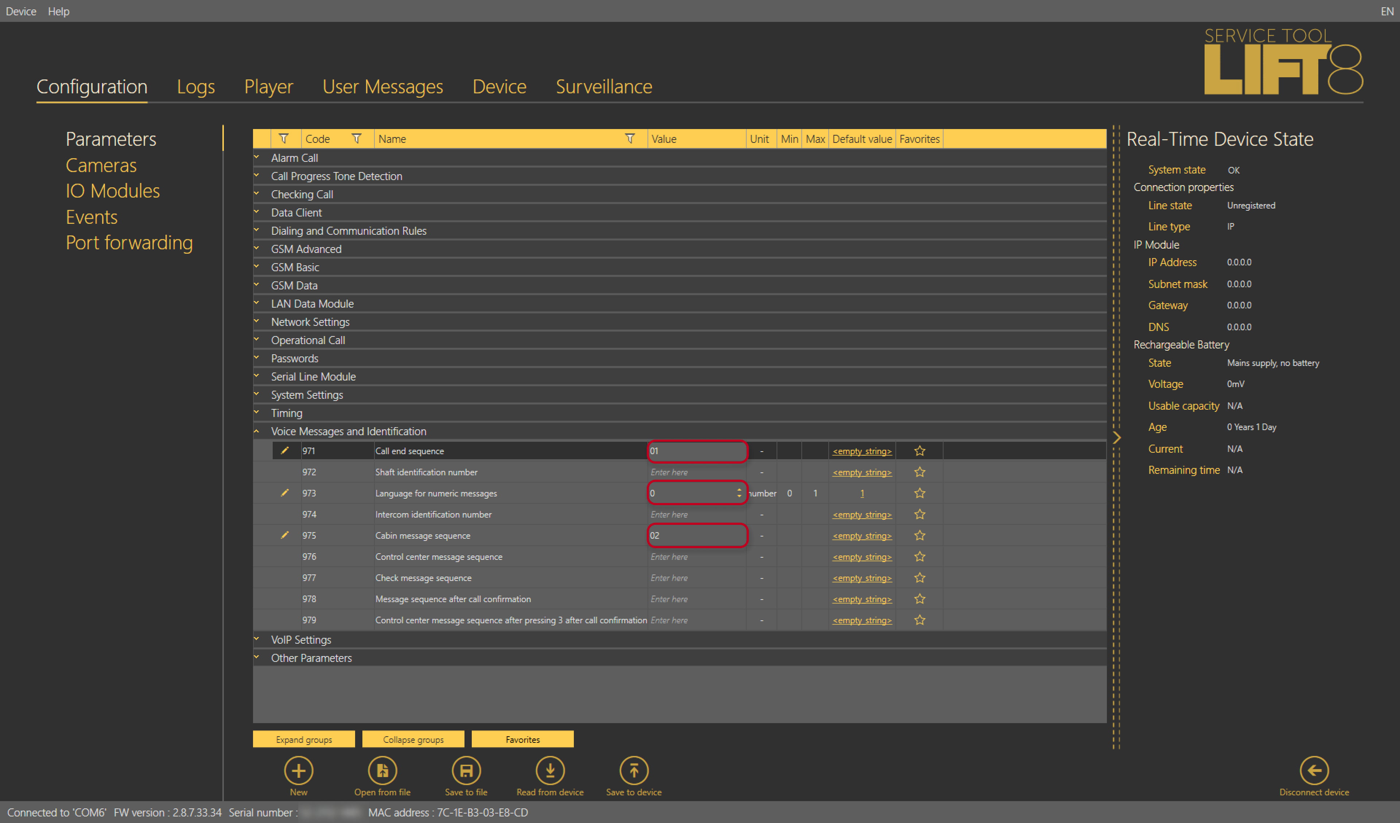Star parameter 975 Cabin message sequence
1400x823 pixels.
click(919, 535)
